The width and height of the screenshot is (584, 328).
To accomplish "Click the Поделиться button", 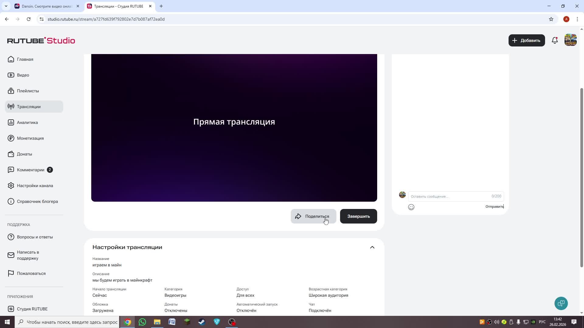I will [x=313, y=216].
